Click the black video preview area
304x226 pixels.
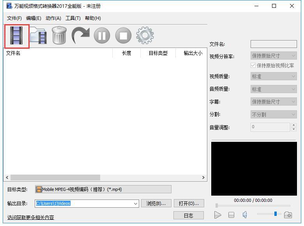(x=254, y=169)
